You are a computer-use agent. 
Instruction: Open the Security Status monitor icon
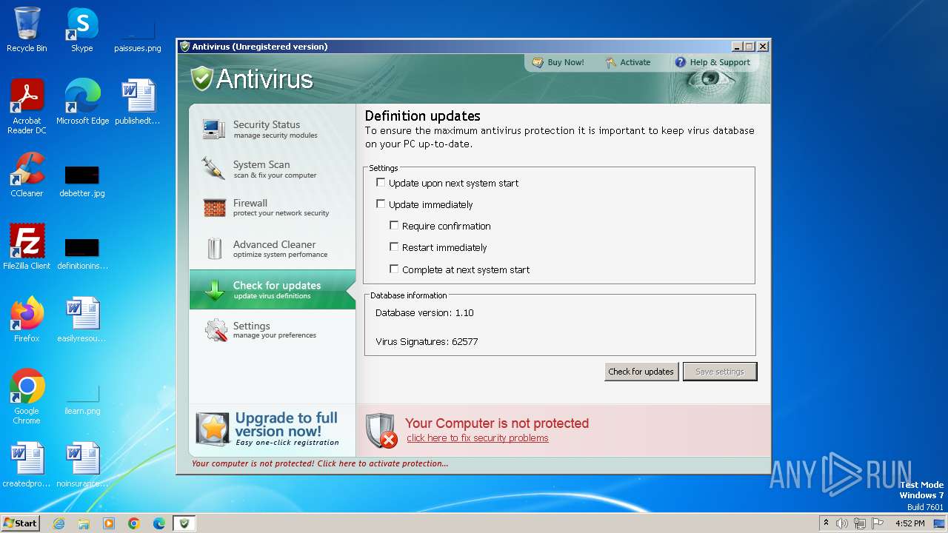(x=214, y=129)
